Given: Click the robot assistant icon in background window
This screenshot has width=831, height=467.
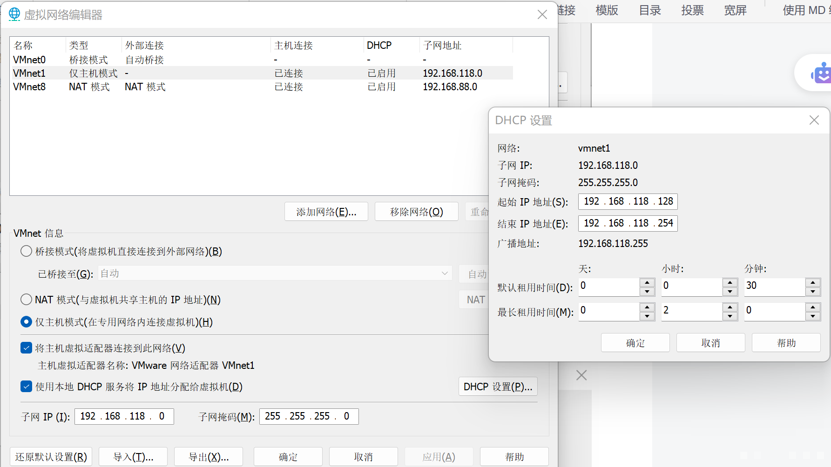Looking at the screenshot, I should (x=821, y=73).
